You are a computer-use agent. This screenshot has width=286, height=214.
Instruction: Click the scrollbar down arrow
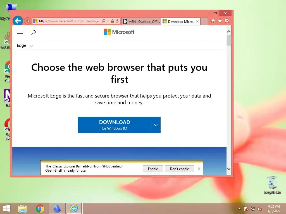[x=229, y=169]
